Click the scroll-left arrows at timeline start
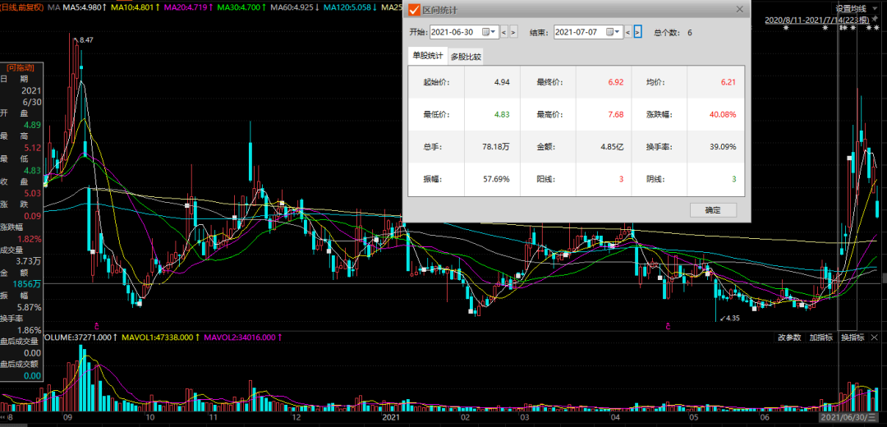887x427 pixels. click(x=3, y=417)
